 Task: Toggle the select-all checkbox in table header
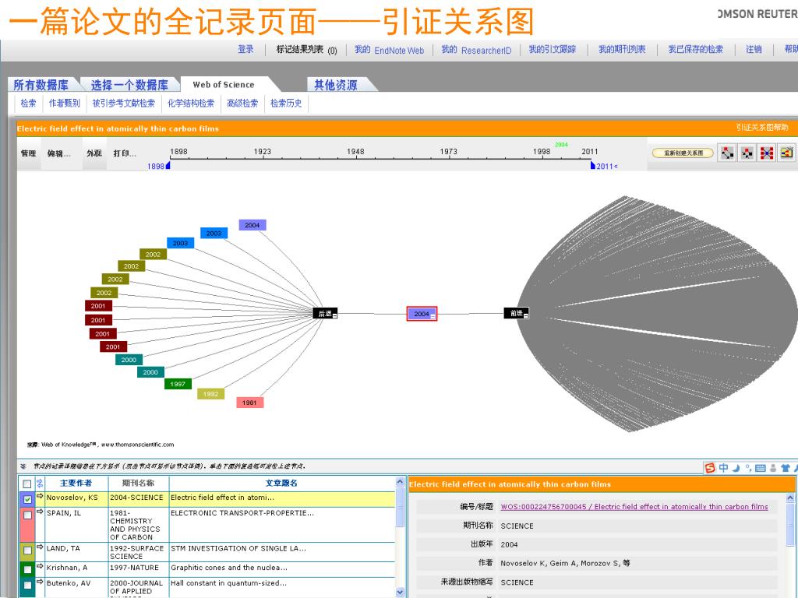[27, 484]
